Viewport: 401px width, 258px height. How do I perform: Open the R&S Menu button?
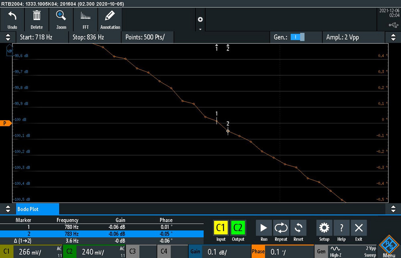tap(389, 246)
